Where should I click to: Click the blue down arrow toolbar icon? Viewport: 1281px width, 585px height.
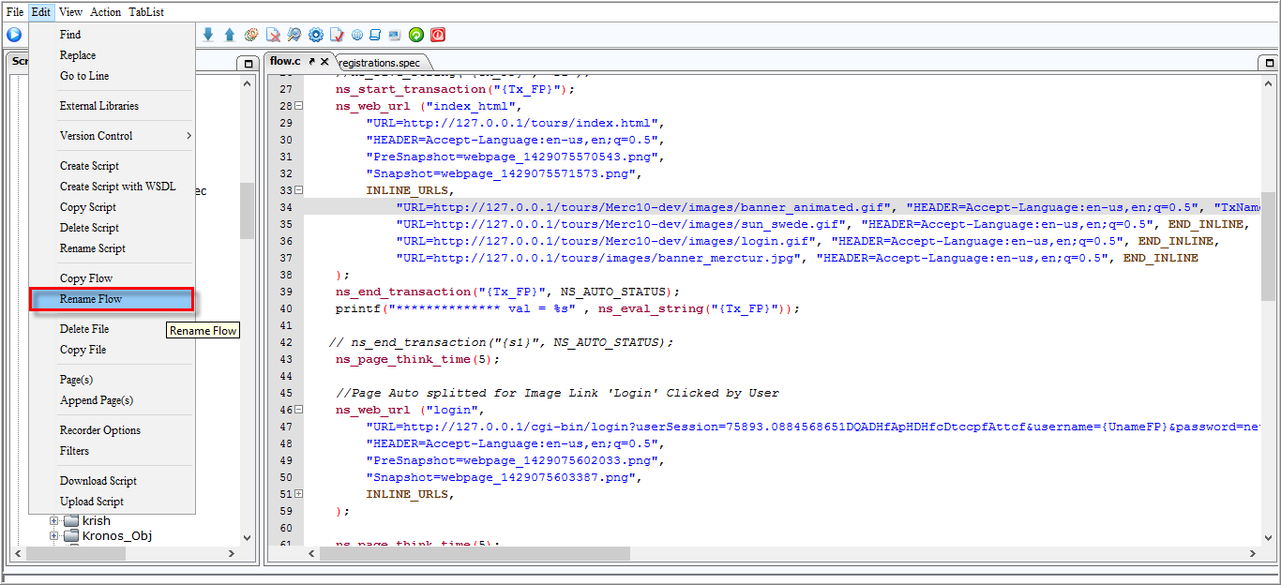tap(208, 35)
